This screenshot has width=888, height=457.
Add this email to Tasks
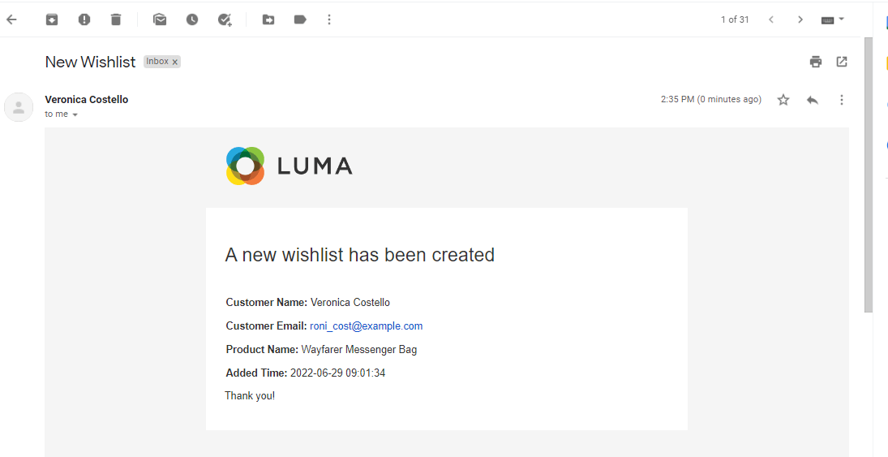(x=225, y=19)
